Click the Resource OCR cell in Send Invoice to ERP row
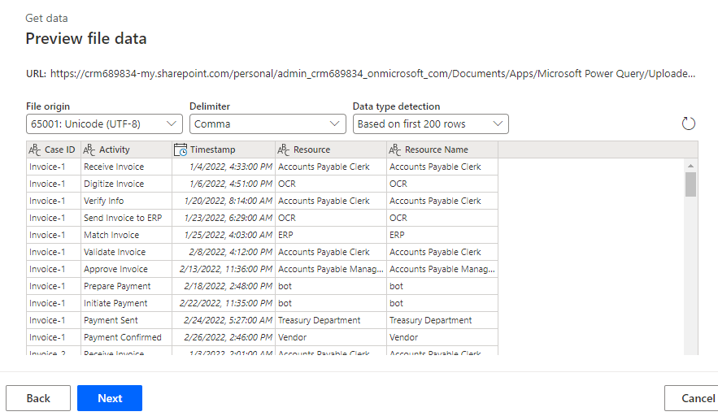This screenshot has width=718, height=416. point(331,218)
